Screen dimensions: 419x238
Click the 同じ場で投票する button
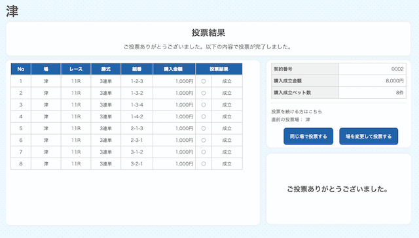[x=308, y=137]
